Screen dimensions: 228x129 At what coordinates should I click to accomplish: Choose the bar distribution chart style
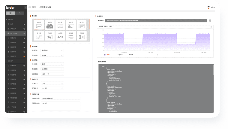click(x=71, y=25)
